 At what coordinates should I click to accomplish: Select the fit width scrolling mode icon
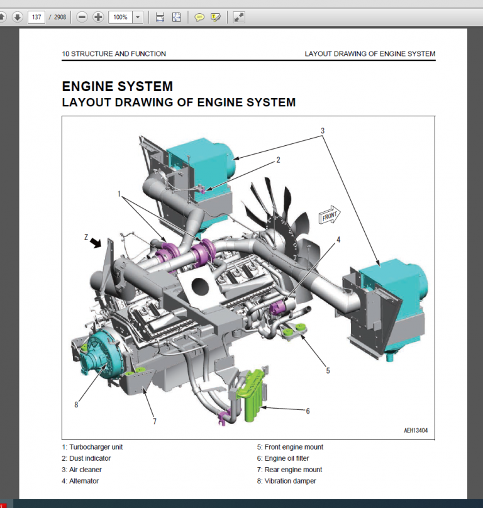[x=160, y=17]
